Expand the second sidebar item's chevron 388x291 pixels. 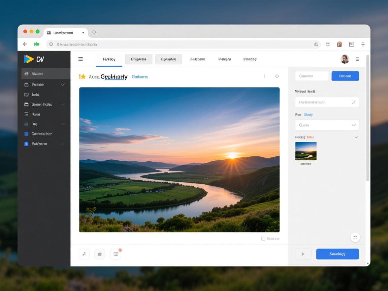coord(63,85)
